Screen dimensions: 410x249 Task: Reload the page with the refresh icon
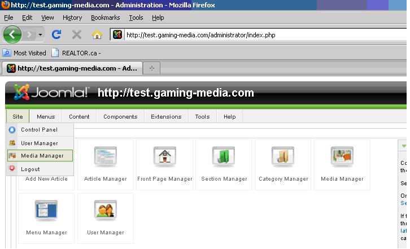pos(56,34)
